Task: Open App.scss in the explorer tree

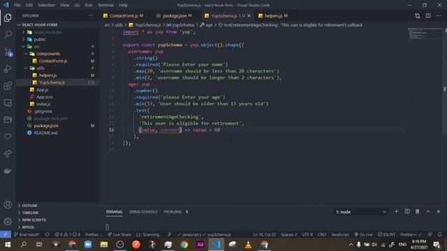Action: [x=45, y=97]
